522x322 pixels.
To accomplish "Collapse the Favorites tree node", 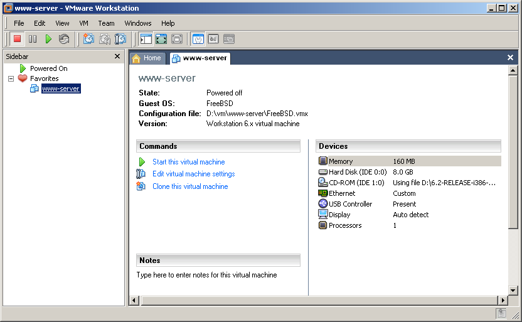I will tap(11, 78).
